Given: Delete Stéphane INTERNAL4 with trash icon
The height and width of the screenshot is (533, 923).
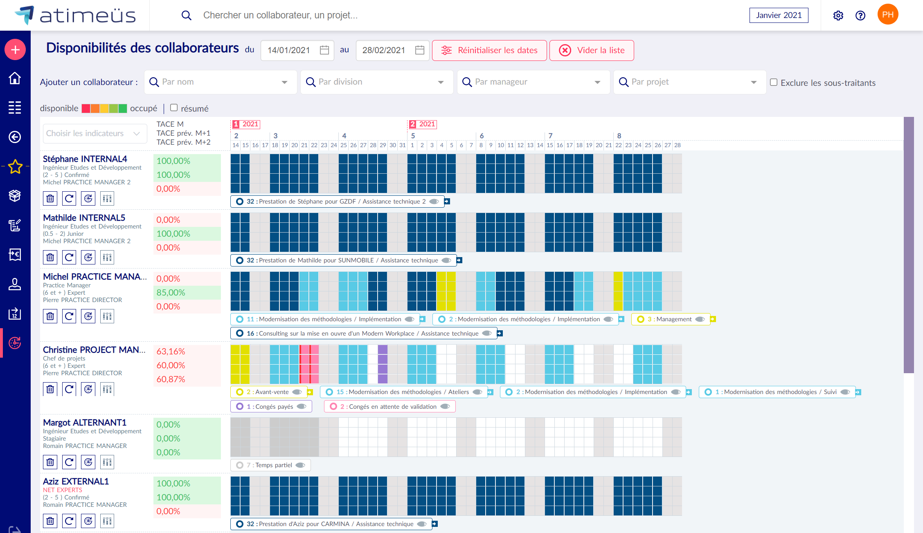Looking at the screenshot, I should point(50,199).
